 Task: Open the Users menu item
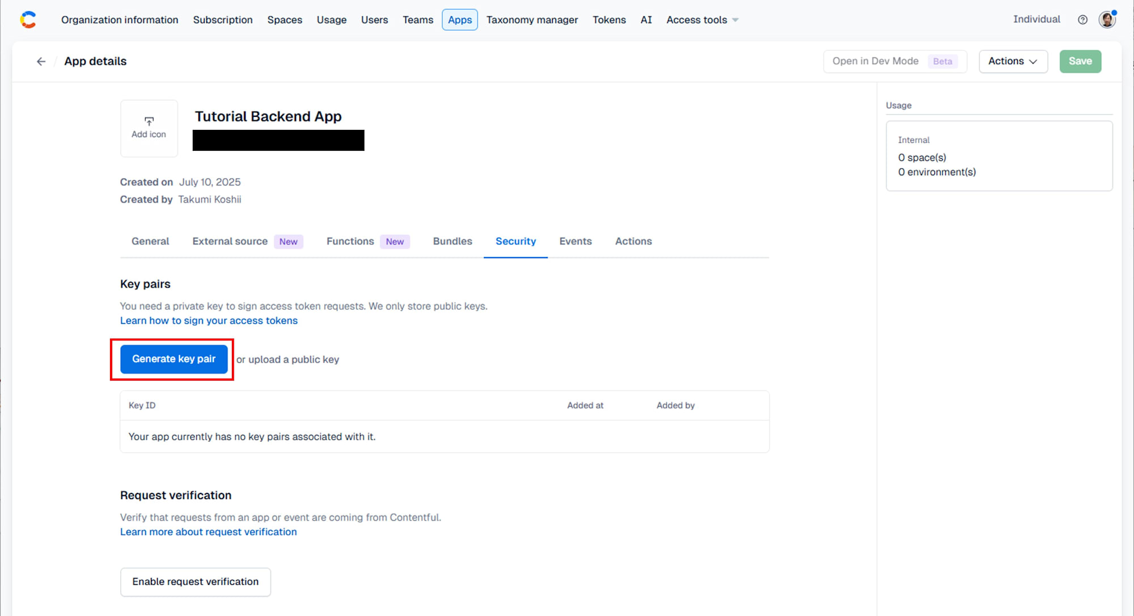(374, 20)
